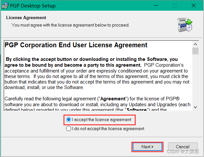Click the license text scroll up arrow
The width and height of the screenshot is (204, 157).
[x=195, y=44]
